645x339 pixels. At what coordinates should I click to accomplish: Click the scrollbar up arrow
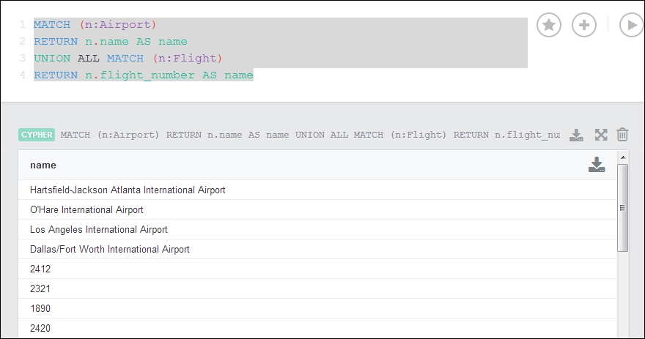(x=623, y=157)
